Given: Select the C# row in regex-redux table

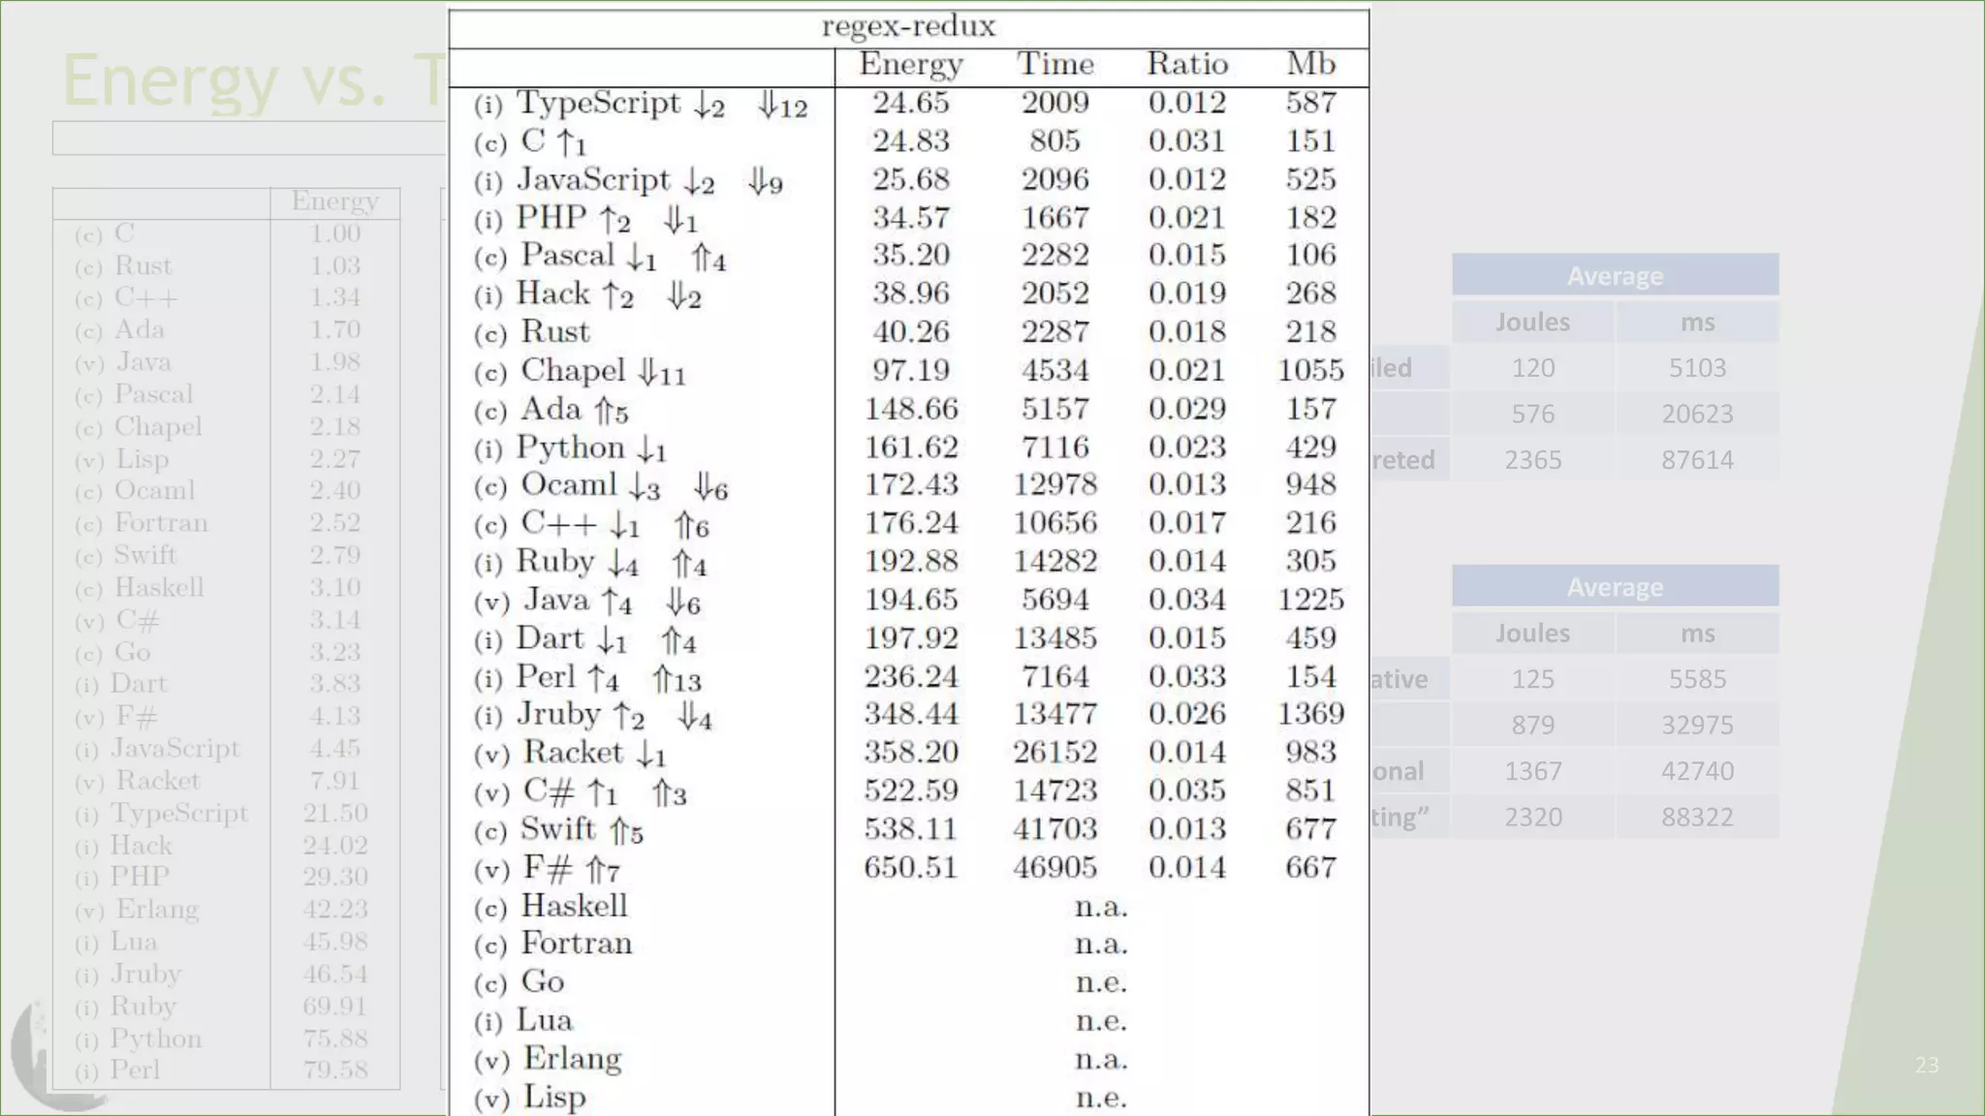Looking at the screenshot, I should [908, 791].
